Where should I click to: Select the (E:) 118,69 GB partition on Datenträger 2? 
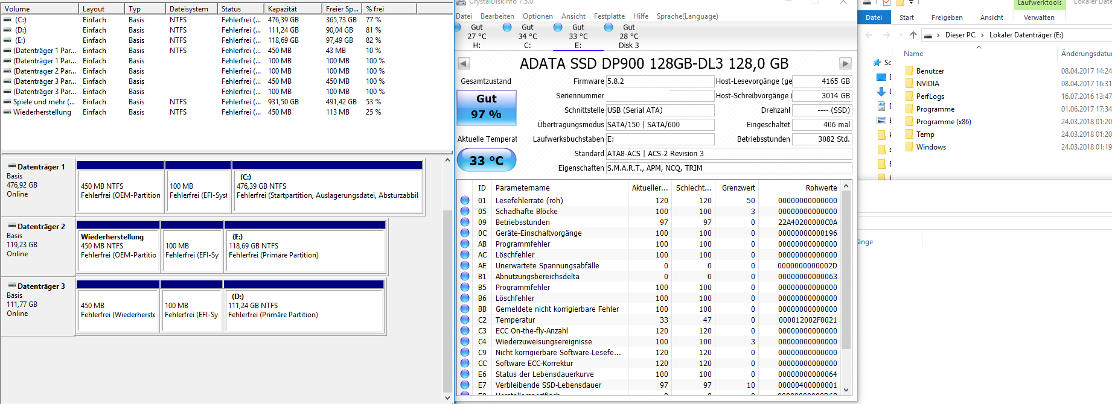pyautogui.click(x=305, y=247)
